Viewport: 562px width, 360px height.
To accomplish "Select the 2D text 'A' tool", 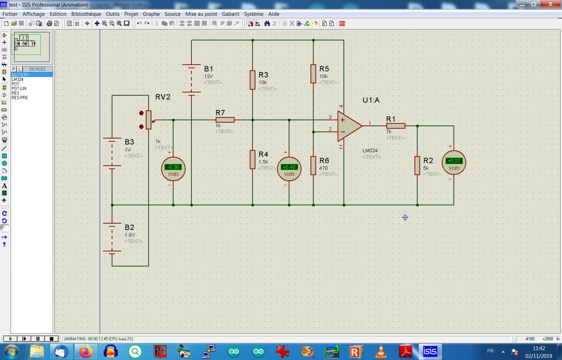I will point(4,185).
